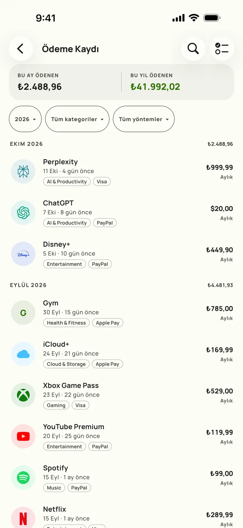The width and height of the screenshot is (243, 528).
Task: Go back using the back arrow
Action: pyautogui.click(x=21, y=49)
